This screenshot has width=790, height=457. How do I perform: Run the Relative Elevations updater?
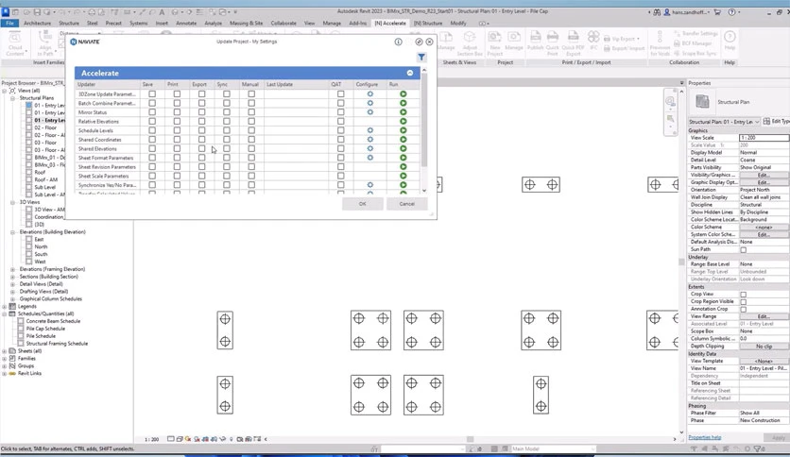(404, 121)
